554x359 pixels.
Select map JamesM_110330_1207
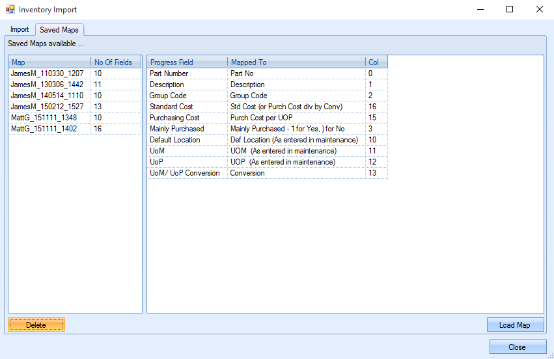click(47, 73)
